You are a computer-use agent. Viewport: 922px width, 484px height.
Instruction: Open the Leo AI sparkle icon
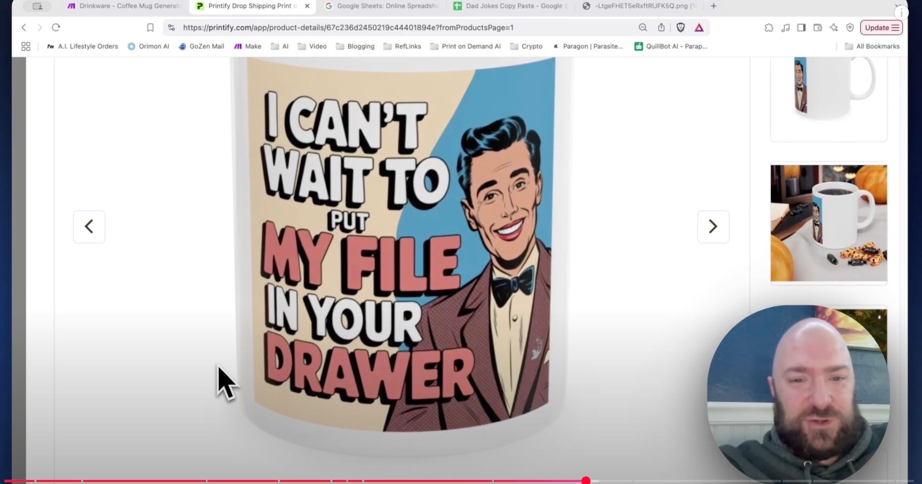point(833,27)
